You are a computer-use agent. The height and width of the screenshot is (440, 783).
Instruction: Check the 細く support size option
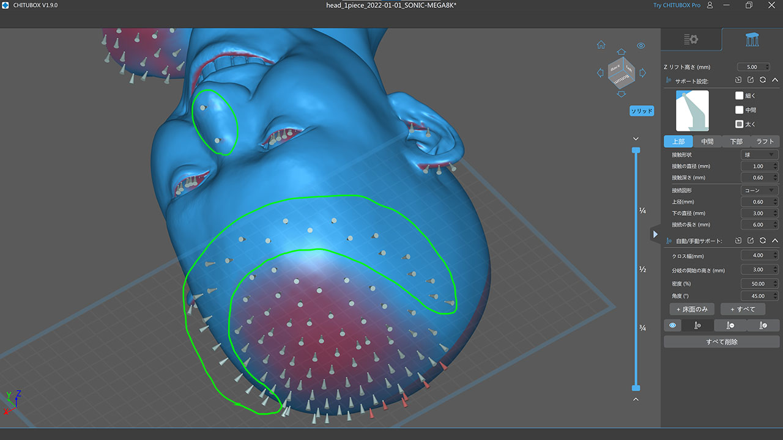coord(739,96)
